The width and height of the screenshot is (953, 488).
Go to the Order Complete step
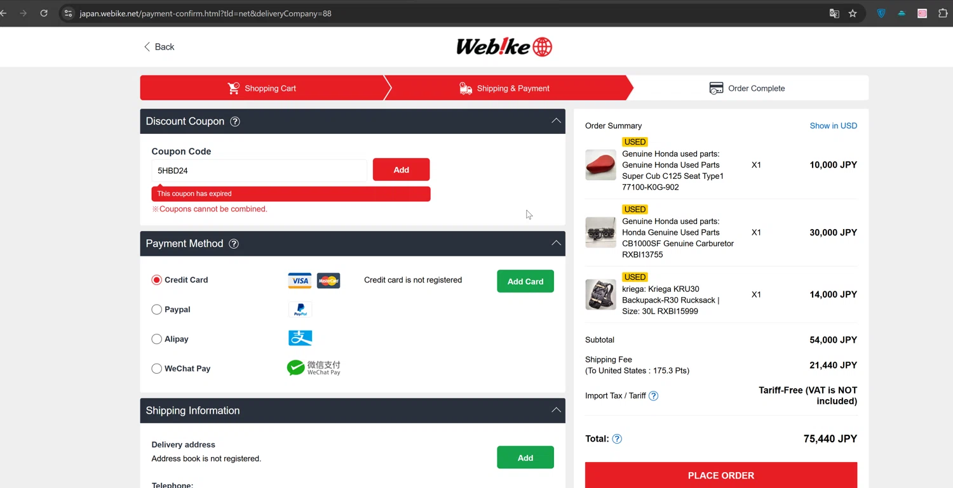(x=747, y=88)
